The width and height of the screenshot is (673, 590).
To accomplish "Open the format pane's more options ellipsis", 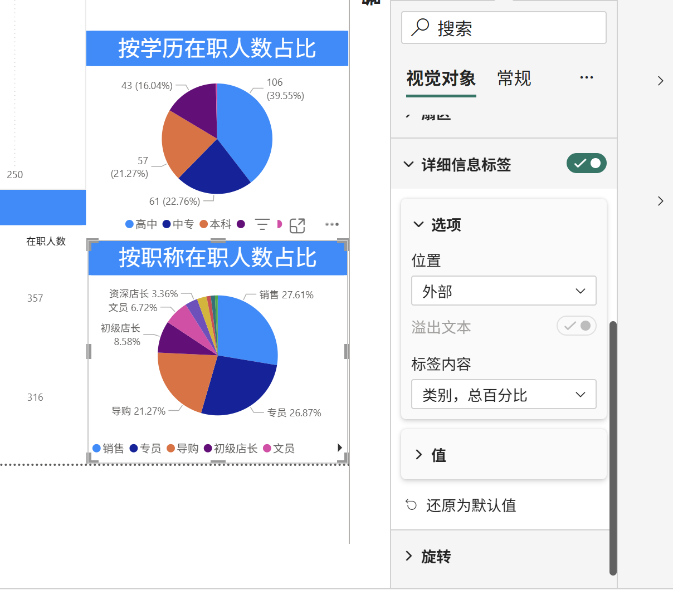I will 586,78.
